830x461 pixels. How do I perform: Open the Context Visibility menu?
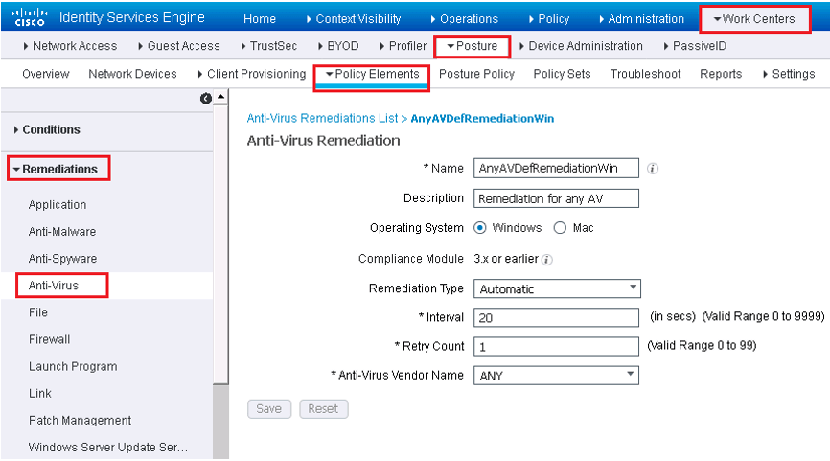354,19
